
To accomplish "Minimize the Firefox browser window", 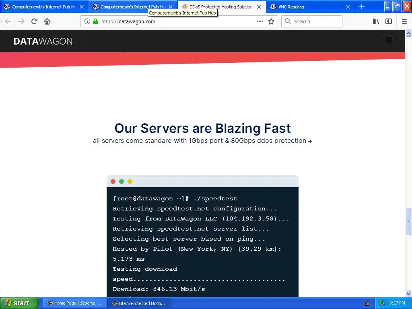I will tap(388, 6).
